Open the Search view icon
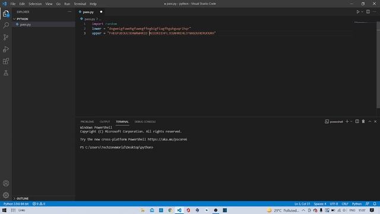 6,25
